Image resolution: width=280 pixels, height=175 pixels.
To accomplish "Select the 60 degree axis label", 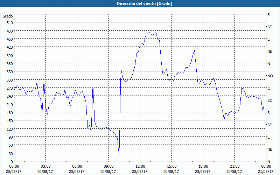I will click(11, 145).
